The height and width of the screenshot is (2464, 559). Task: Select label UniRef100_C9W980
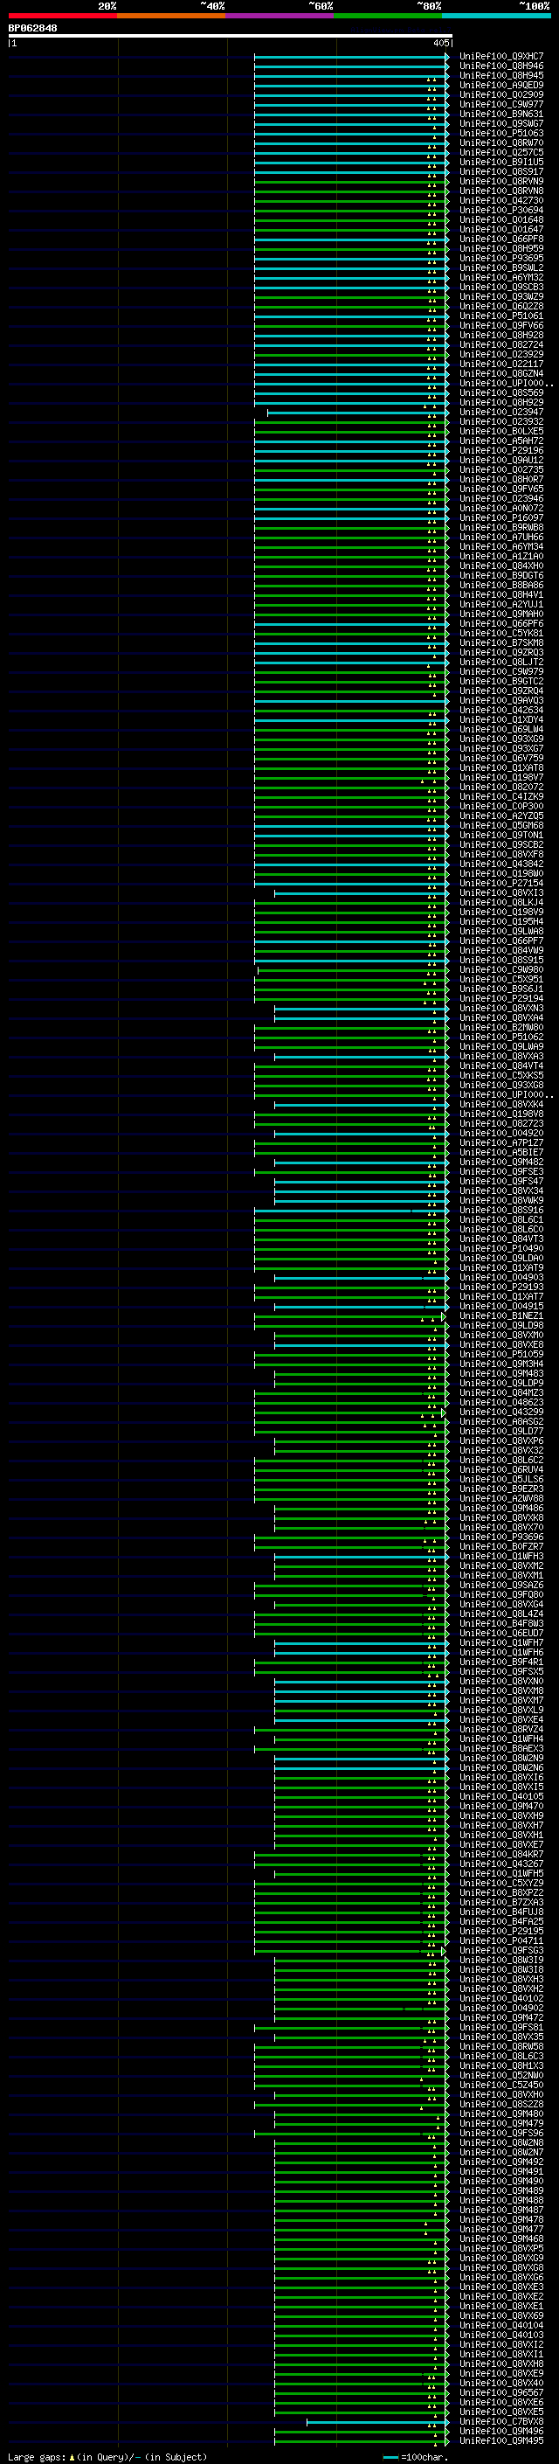[500, 970]
